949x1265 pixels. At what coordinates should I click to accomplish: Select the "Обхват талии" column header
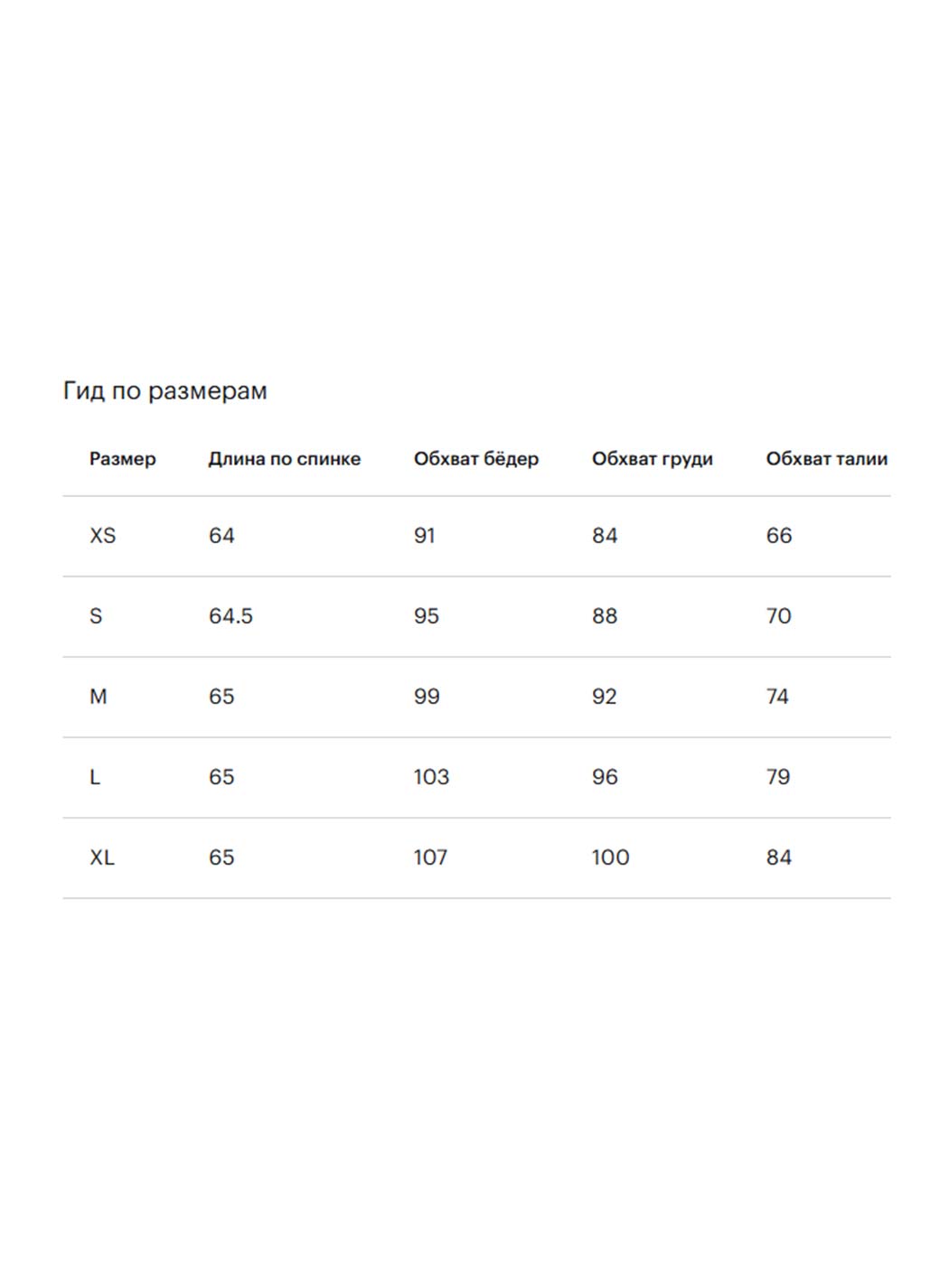tap(826, 459)
